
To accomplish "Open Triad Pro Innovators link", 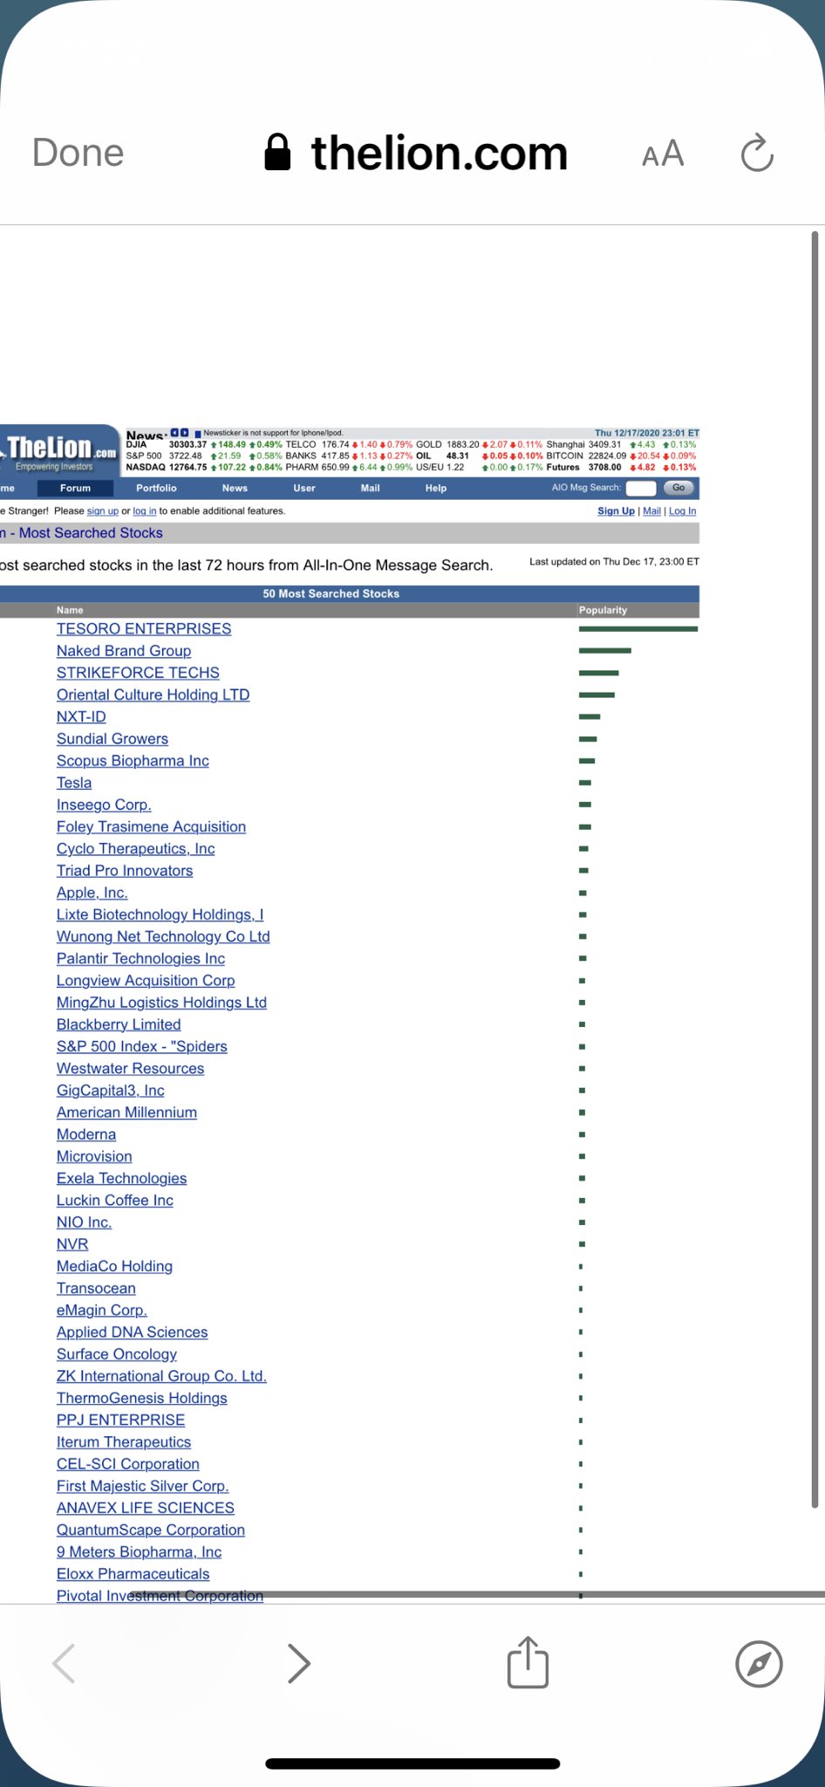I will coord(125,870).
